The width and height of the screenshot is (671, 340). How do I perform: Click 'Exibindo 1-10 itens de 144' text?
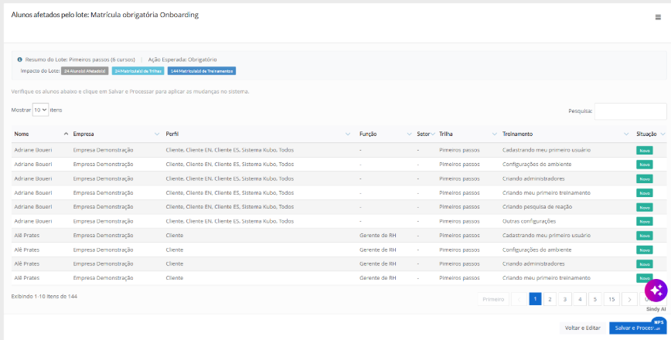(x=44, y=296)
